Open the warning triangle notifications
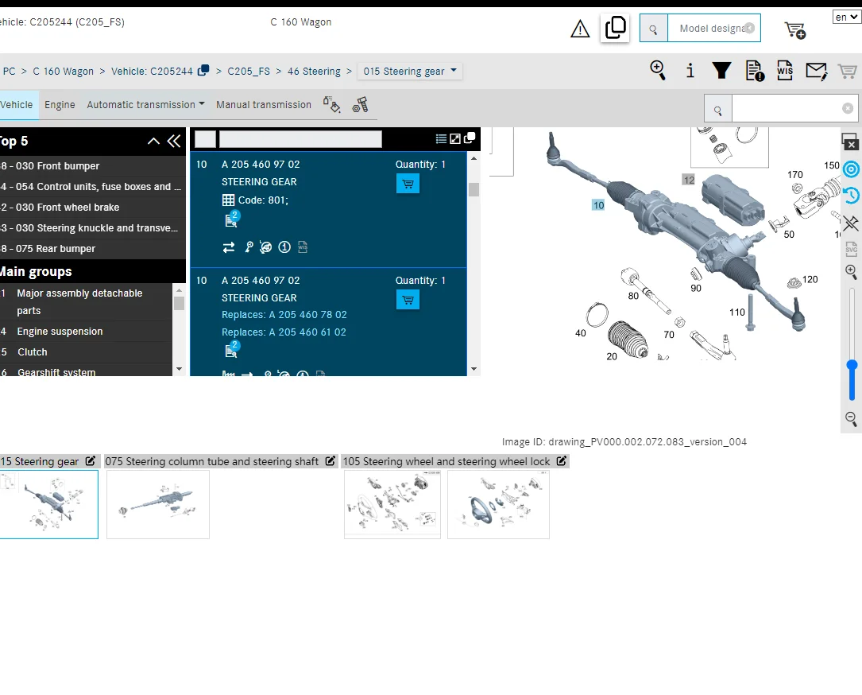Screen dimensions: 862x695 tap(580, 29)
